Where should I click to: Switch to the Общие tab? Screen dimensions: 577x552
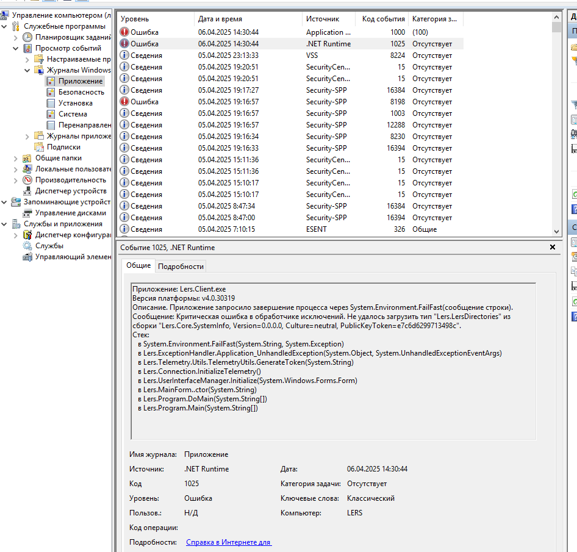[138, 266]
